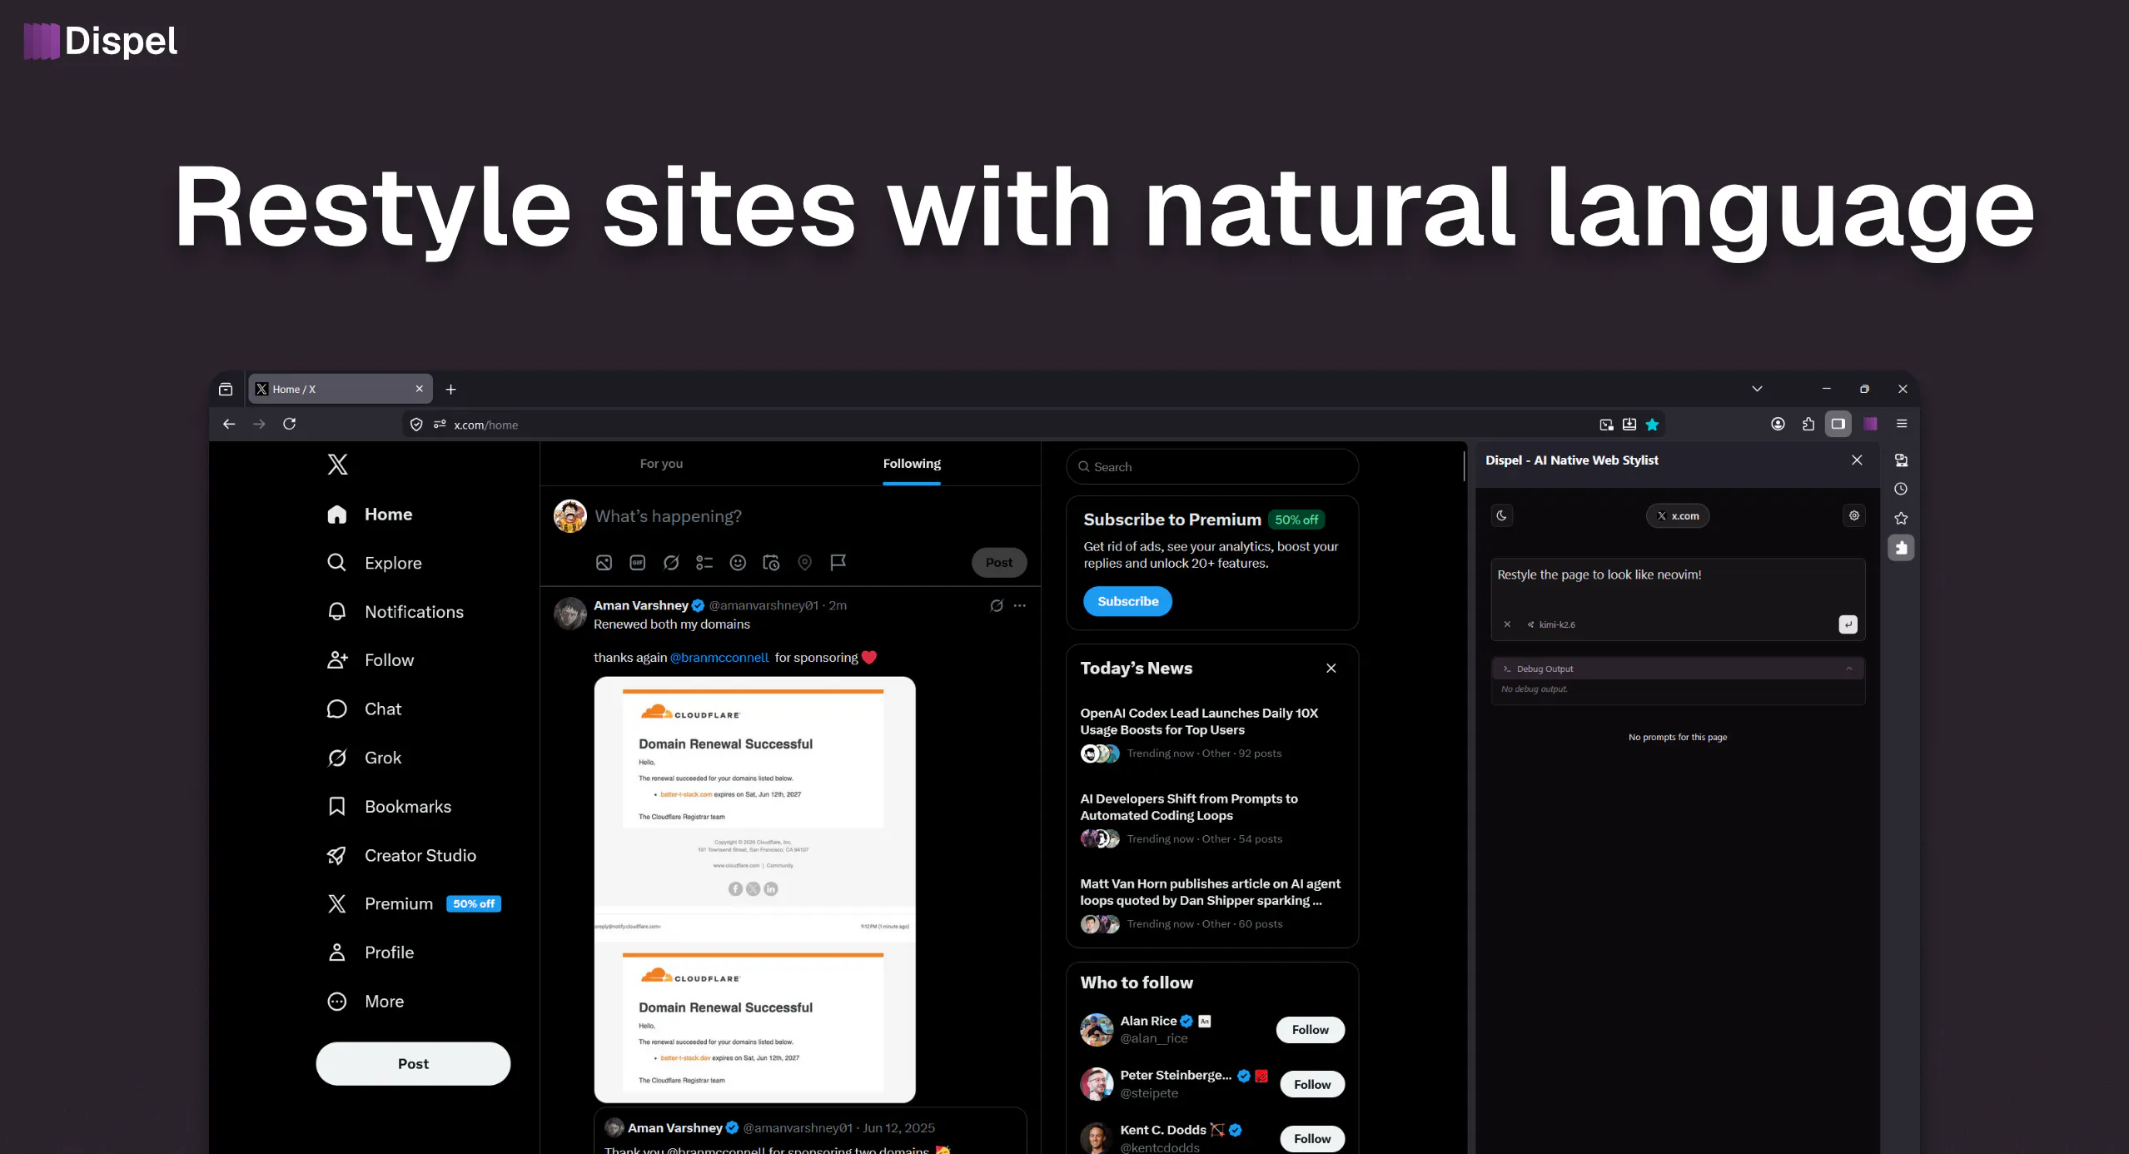Go back with the browser back arrow
Image resolution: width=2129 pixels, height=1154 pixels.
229,424
